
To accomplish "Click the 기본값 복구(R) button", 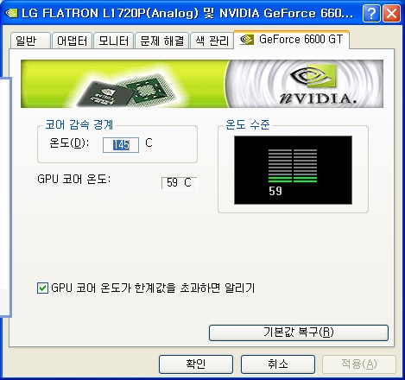I will [299, 332].
